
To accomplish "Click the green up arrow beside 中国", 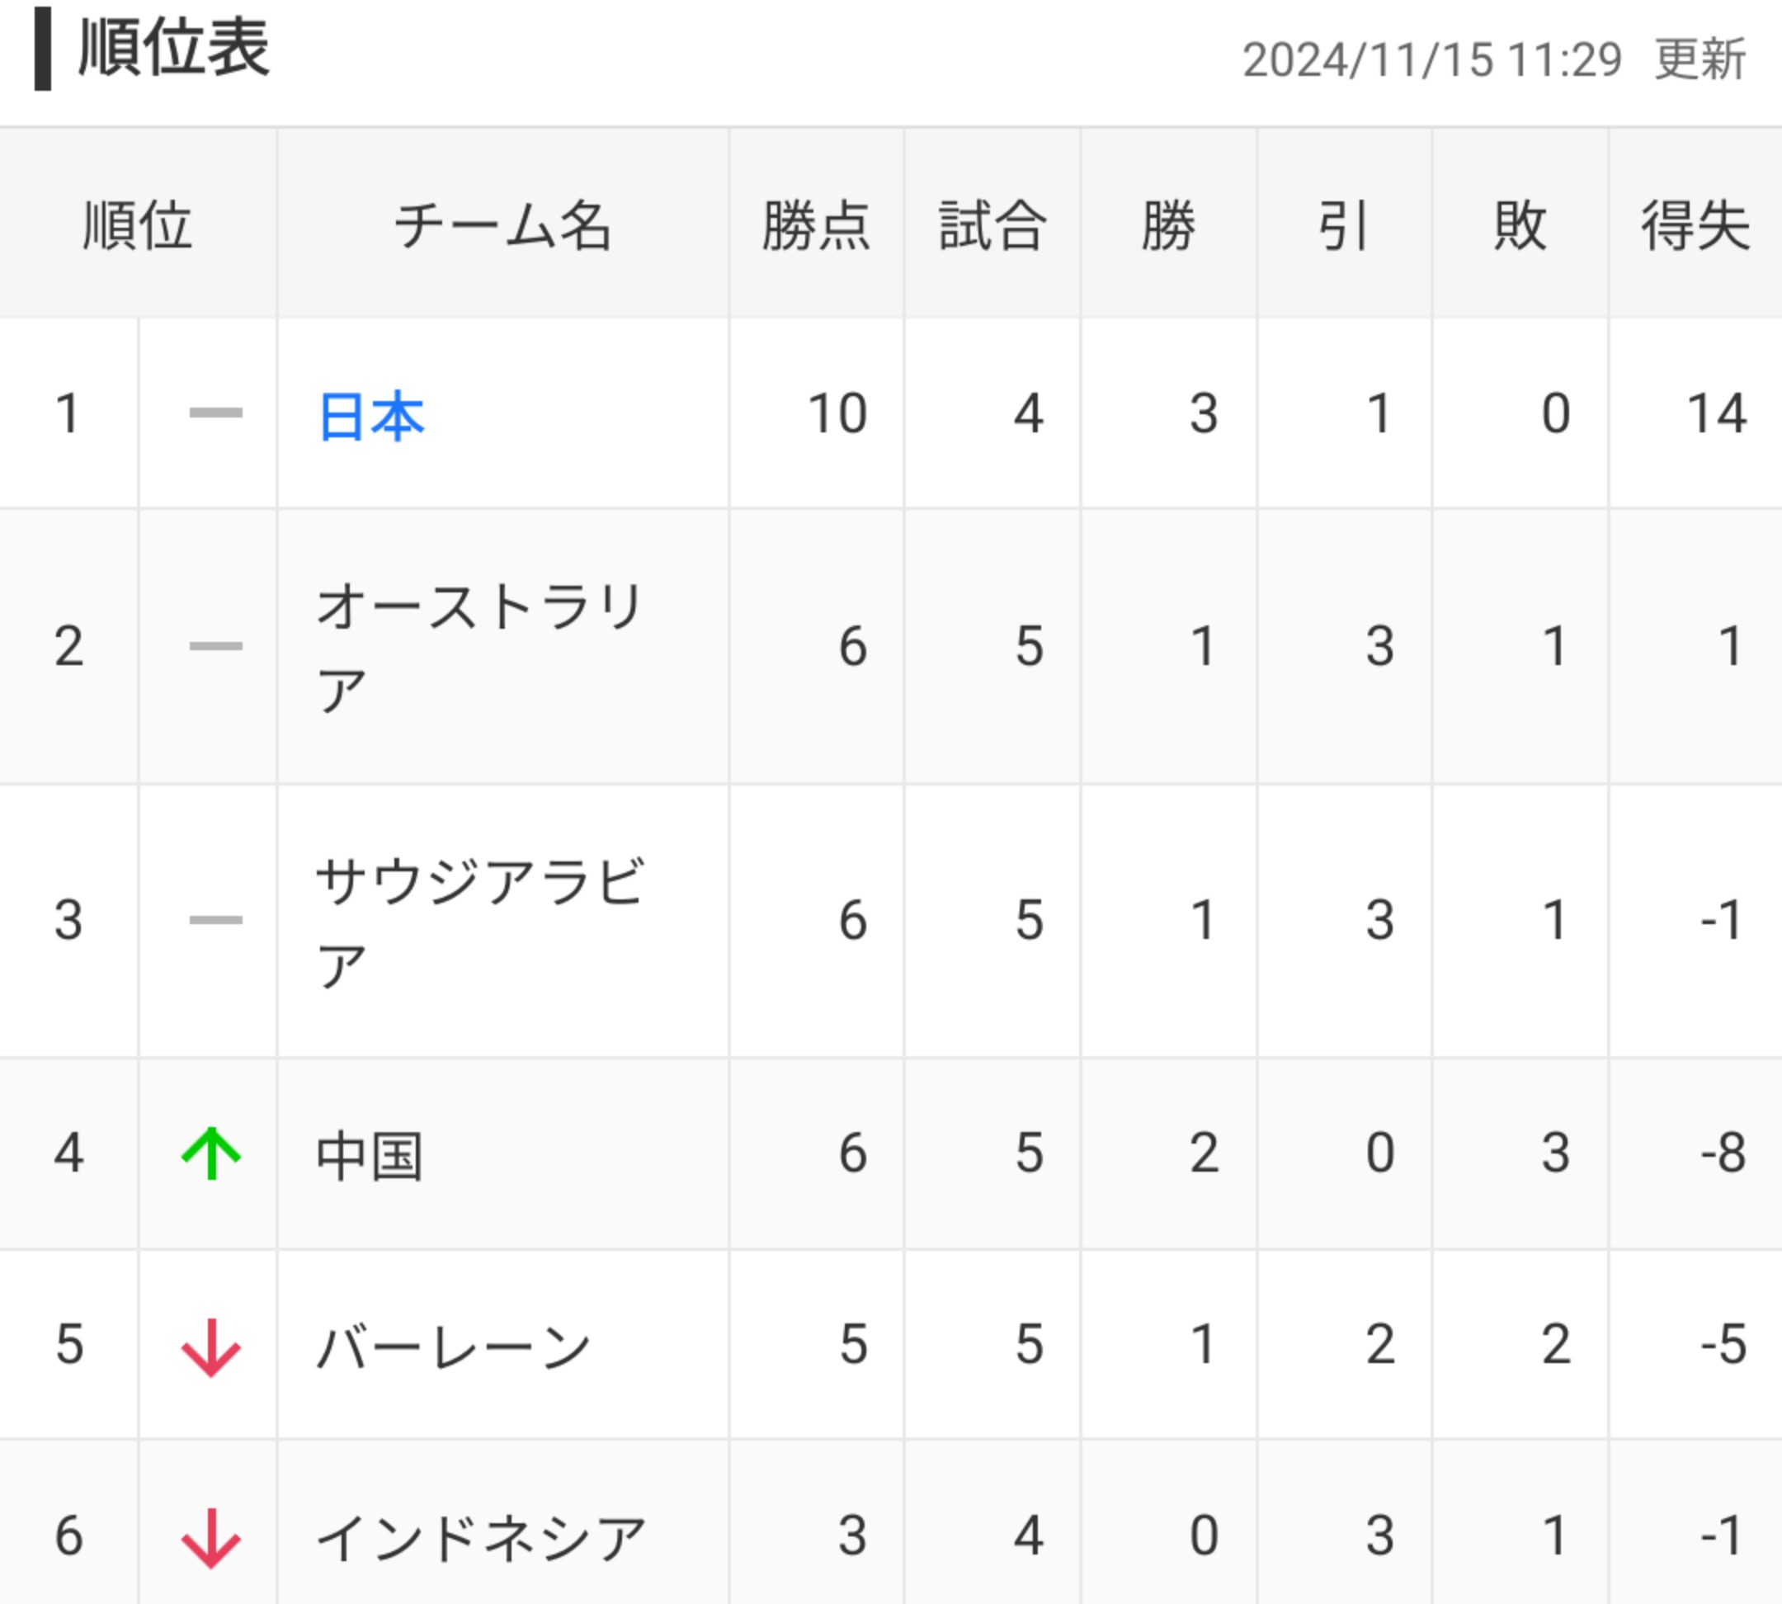I will point(210,1153).
